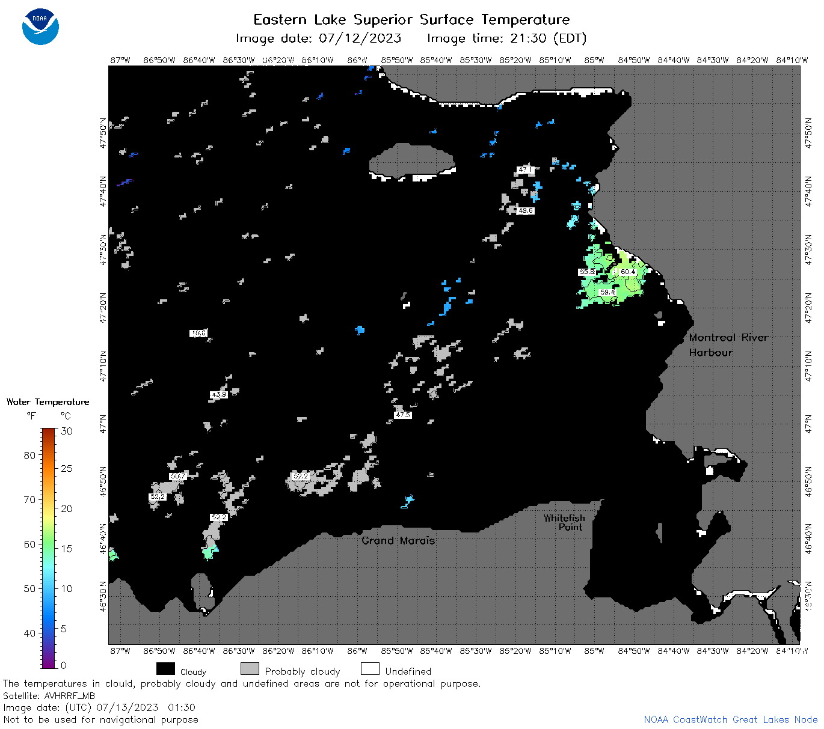
Task: Click the NOAA logo emblem
Action: click(x=40, y=27)
